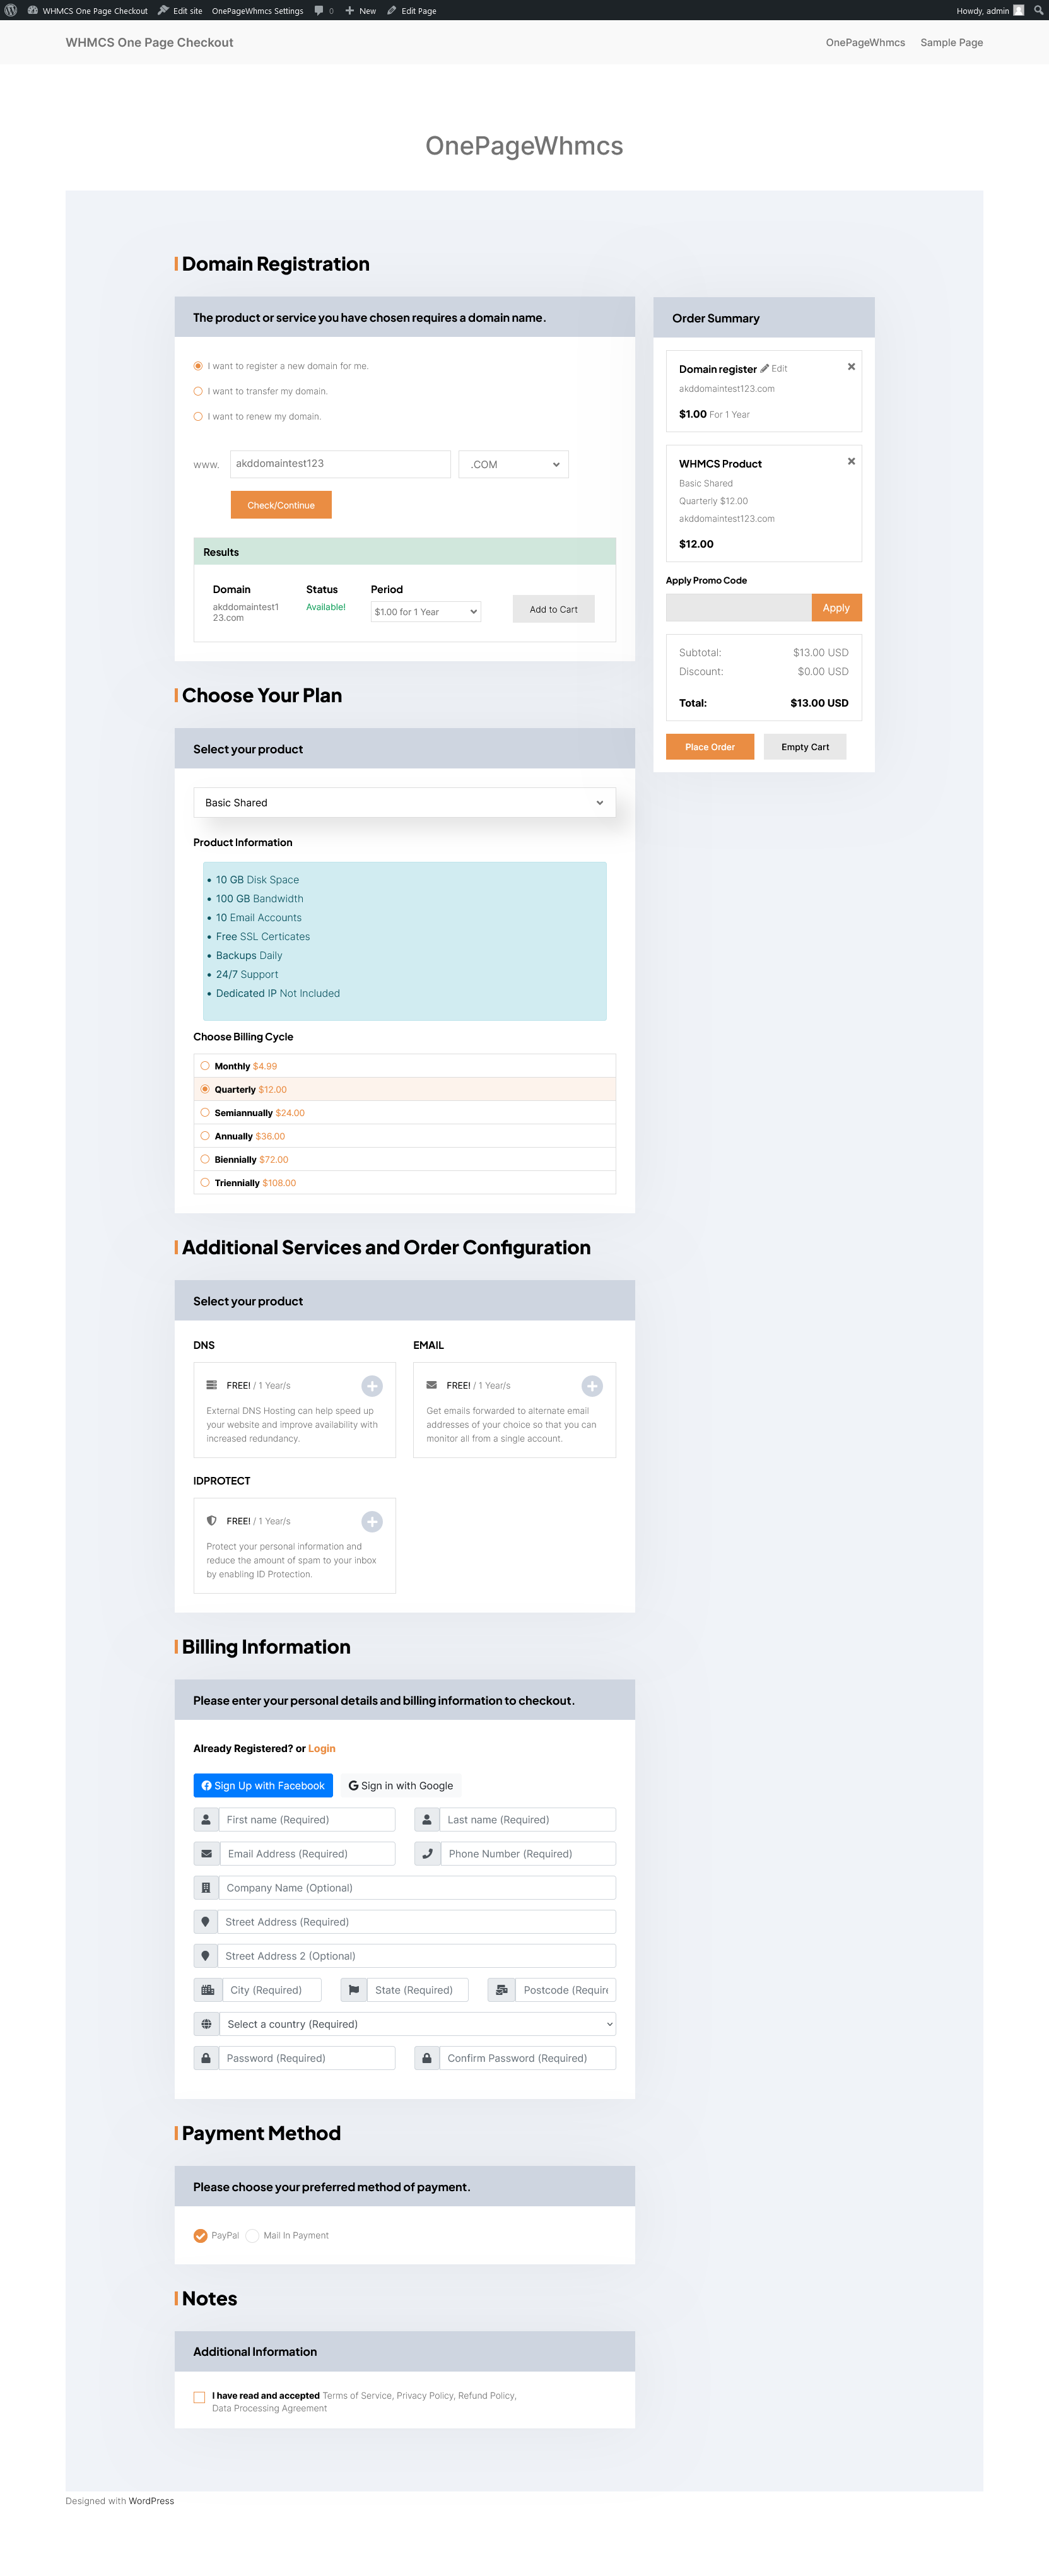Screen dimensions: 1049x2576
Task: Open the Select a country dropdown
Action: coord(417,2024)
